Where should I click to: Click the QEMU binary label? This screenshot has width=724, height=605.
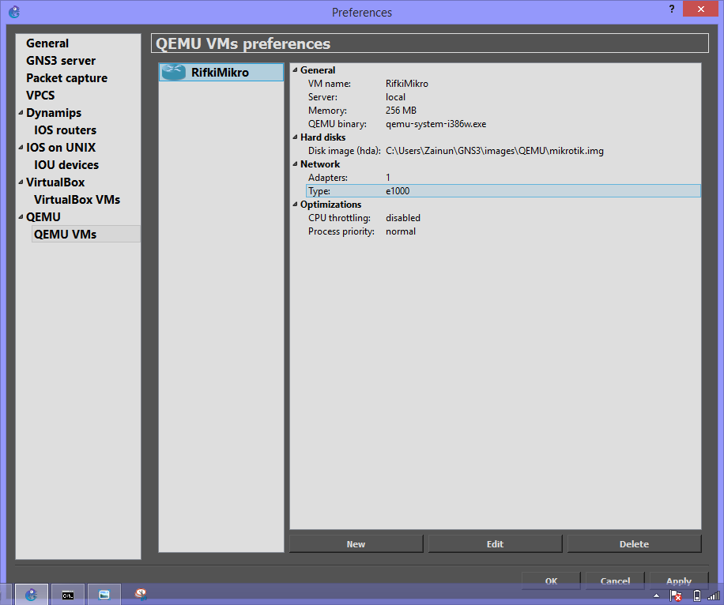click(337, 124)
